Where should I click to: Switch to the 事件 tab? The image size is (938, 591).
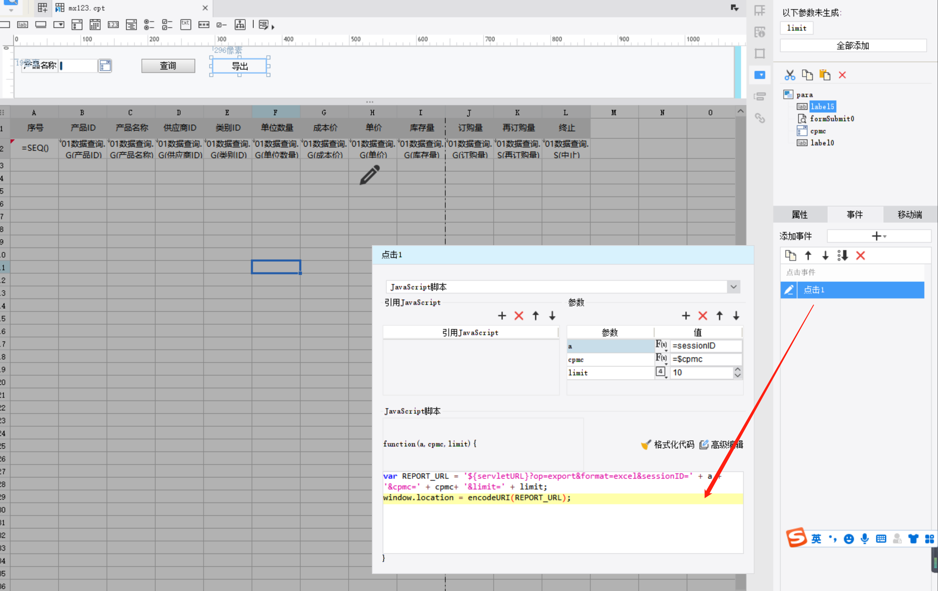(x=855, y=215)
